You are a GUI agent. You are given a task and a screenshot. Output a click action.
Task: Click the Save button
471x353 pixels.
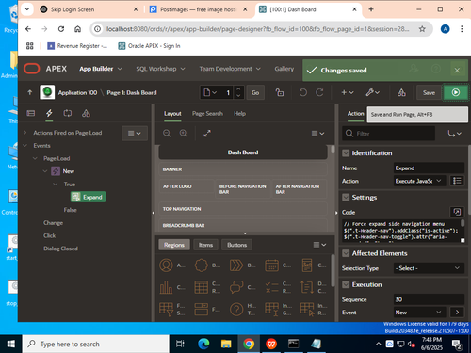coord(429,92)
